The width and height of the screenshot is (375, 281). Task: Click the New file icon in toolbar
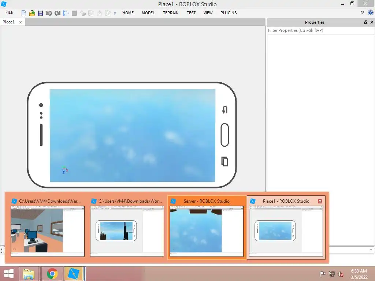point(24,13)
